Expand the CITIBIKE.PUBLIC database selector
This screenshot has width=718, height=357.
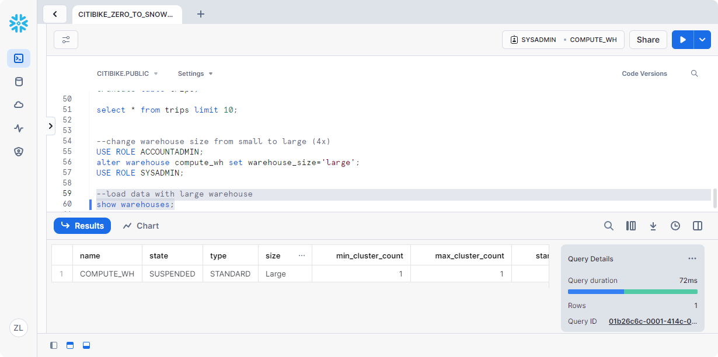(127, 73)
